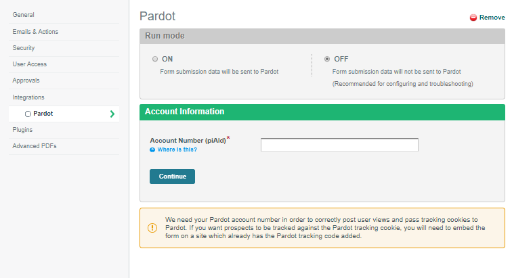Open the "Where is this?" help link
Screen dimensions: 512x278
177,149
